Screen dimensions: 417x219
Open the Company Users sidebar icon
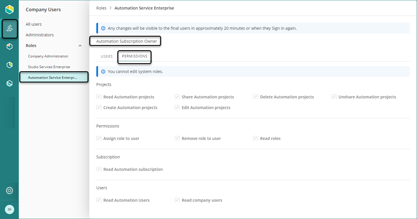[x=10, y=28]
